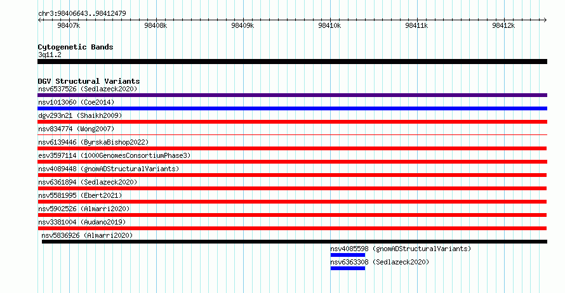Click the DGV Structural Variants track heading
565x293 pixels.
89,81
